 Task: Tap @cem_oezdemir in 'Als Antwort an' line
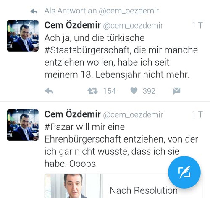129,11
